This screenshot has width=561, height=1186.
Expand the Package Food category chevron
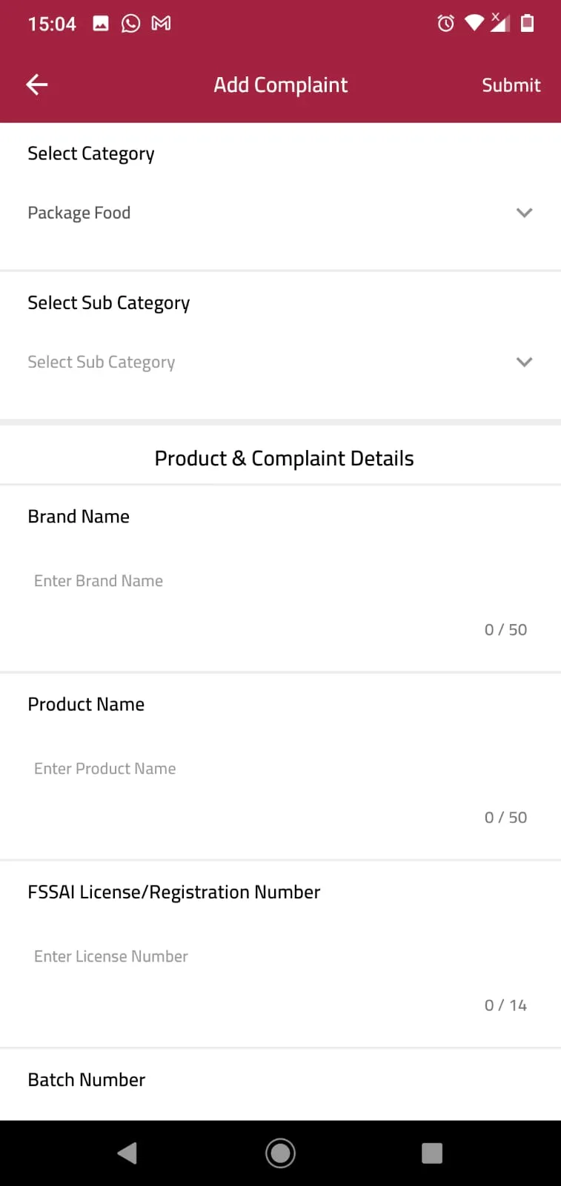(525, 213)
